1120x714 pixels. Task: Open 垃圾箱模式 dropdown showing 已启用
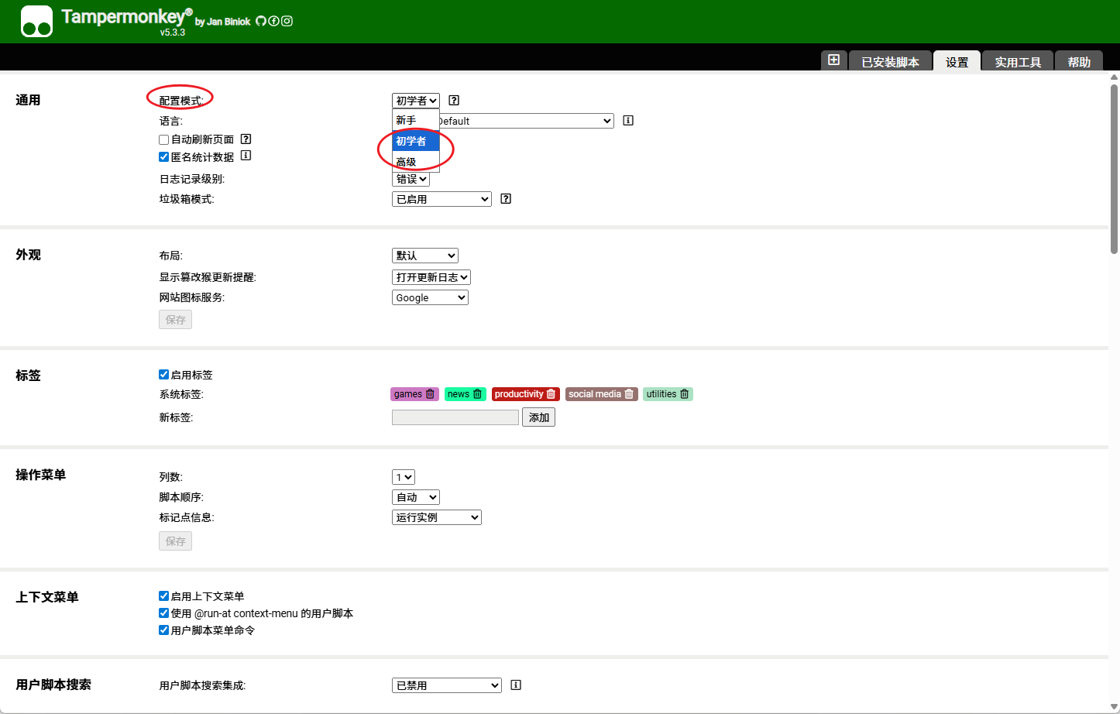(441, 199)
